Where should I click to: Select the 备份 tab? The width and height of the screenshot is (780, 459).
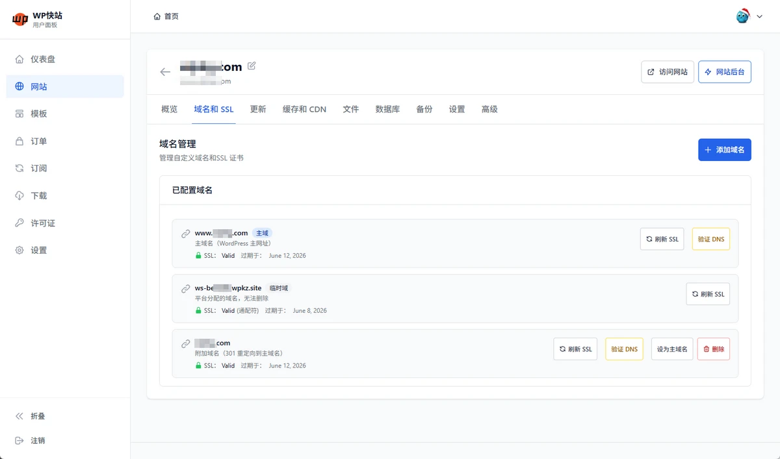[x=424, y=109]
